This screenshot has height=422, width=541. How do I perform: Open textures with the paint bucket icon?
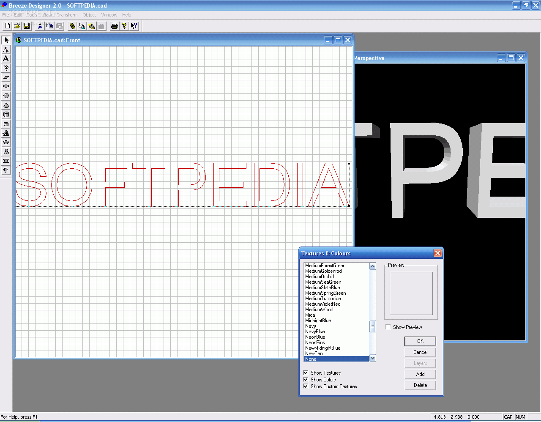click(82, 26)
